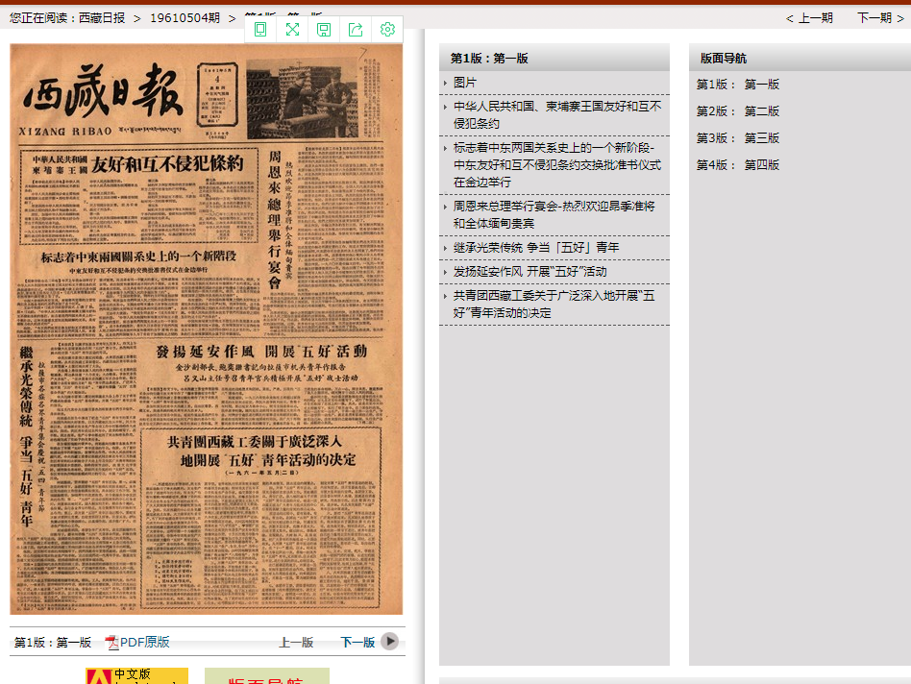Open article 继承光荣传统 争当「五好」青年
The width and height of the screenshot is (911, 684).
tap(536, 247)
